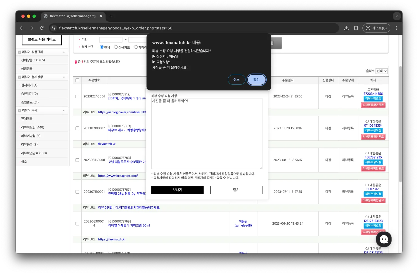The image size is (418, 274).
Task: Check the box for order 202312240001
Action: pos(77,96)
